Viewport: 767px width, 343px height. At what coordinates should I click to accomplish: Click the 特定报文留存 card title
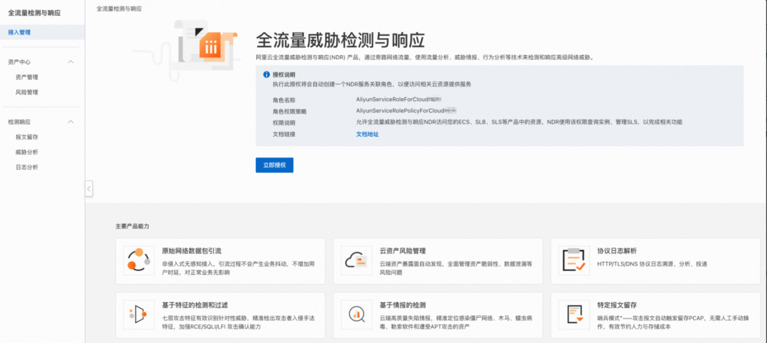[617, 305]
